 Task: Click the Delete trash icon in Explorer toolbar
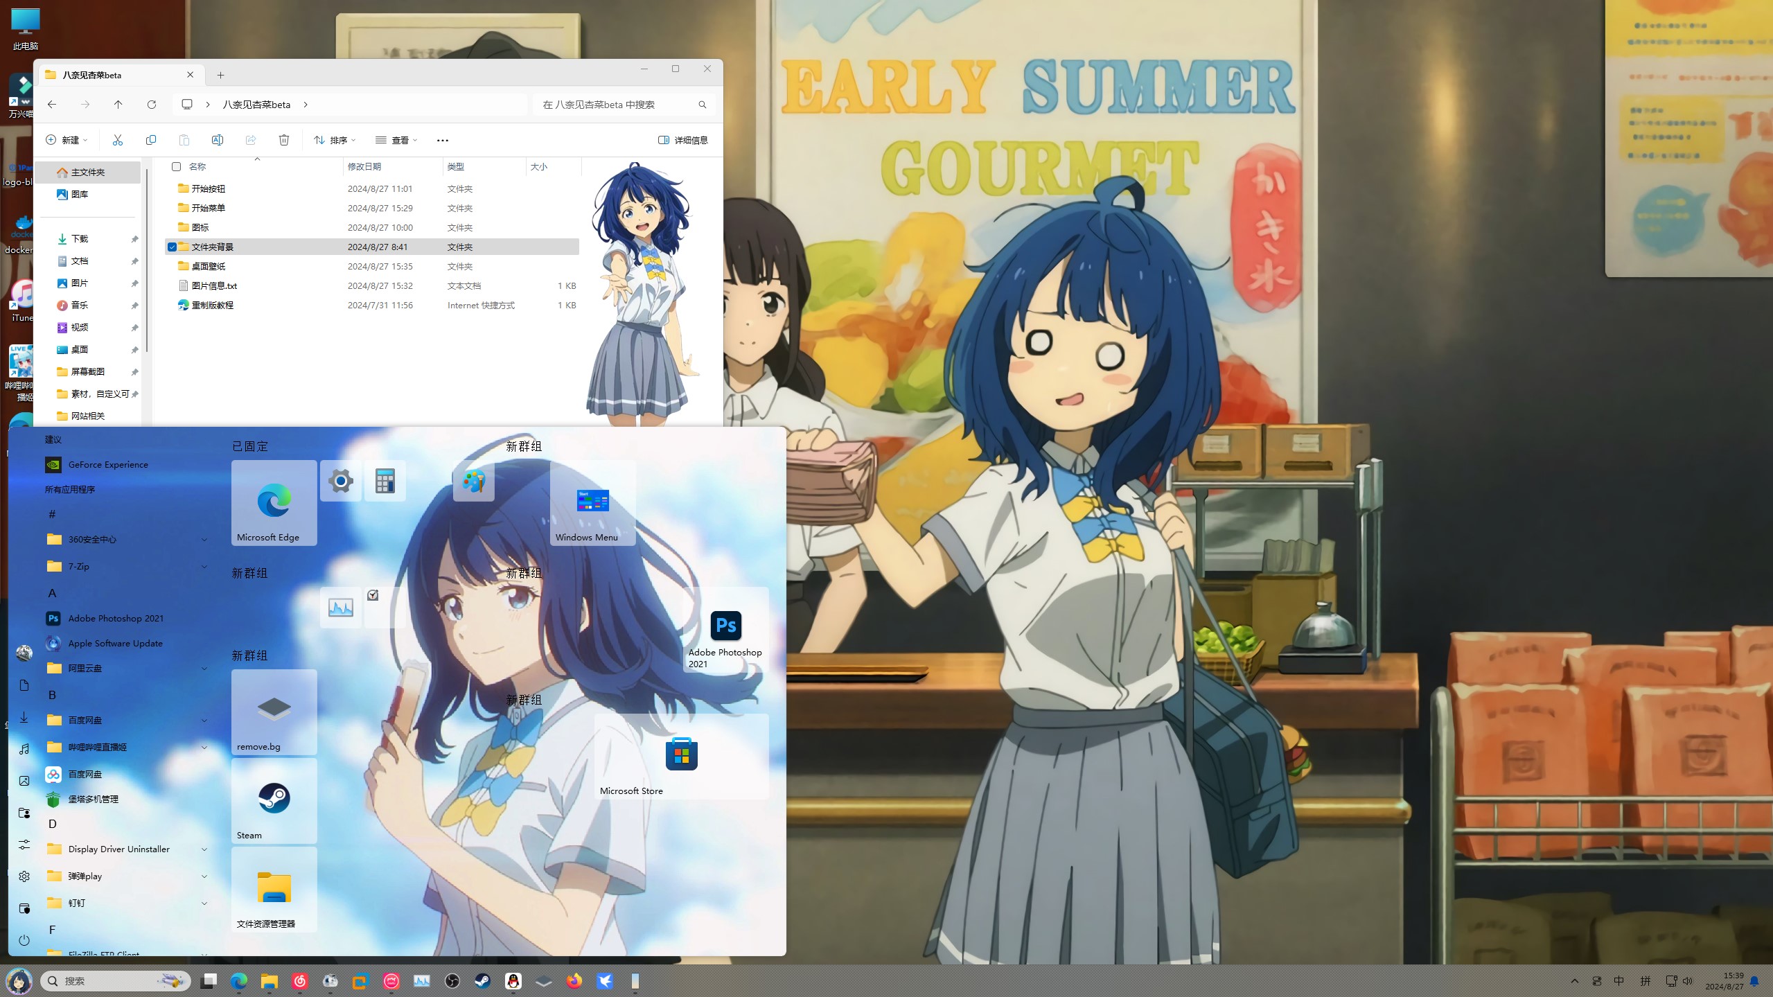click(x=283, y=140)
